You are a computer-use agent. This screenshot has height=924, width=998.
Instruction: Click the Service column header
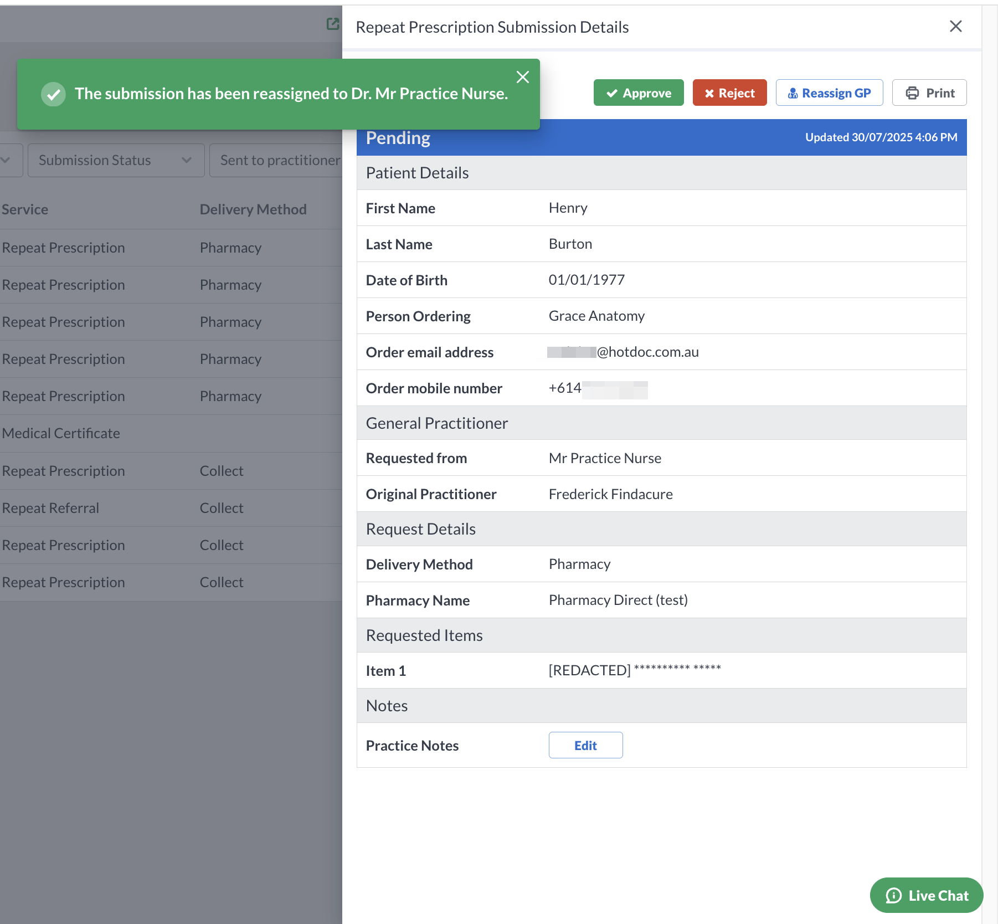(25, 209)
